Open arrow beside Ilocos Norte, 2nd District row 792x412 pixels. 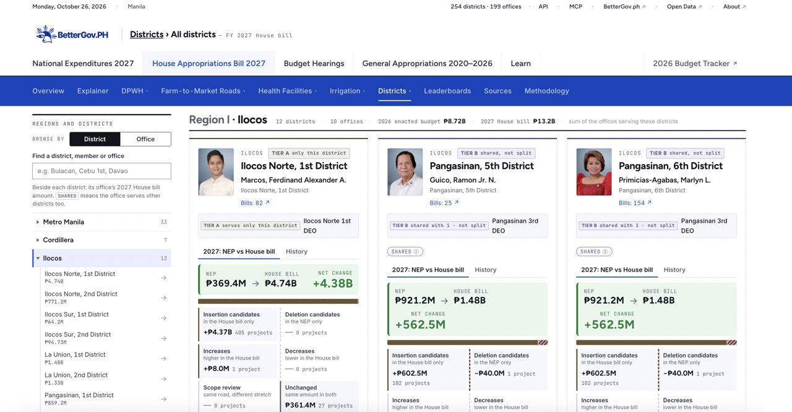[x=164, y=298]
